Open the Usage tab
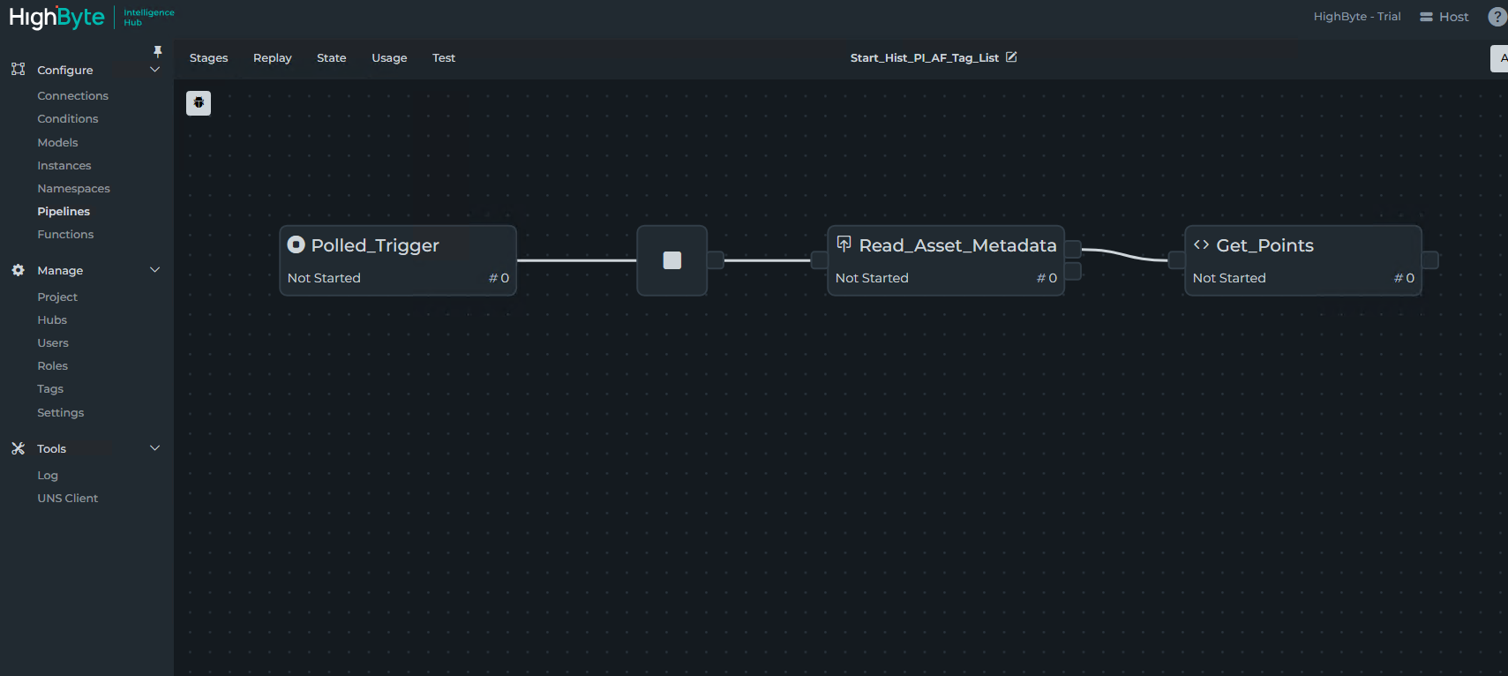Screen dimensions: 1508x676 pos(389,58)
